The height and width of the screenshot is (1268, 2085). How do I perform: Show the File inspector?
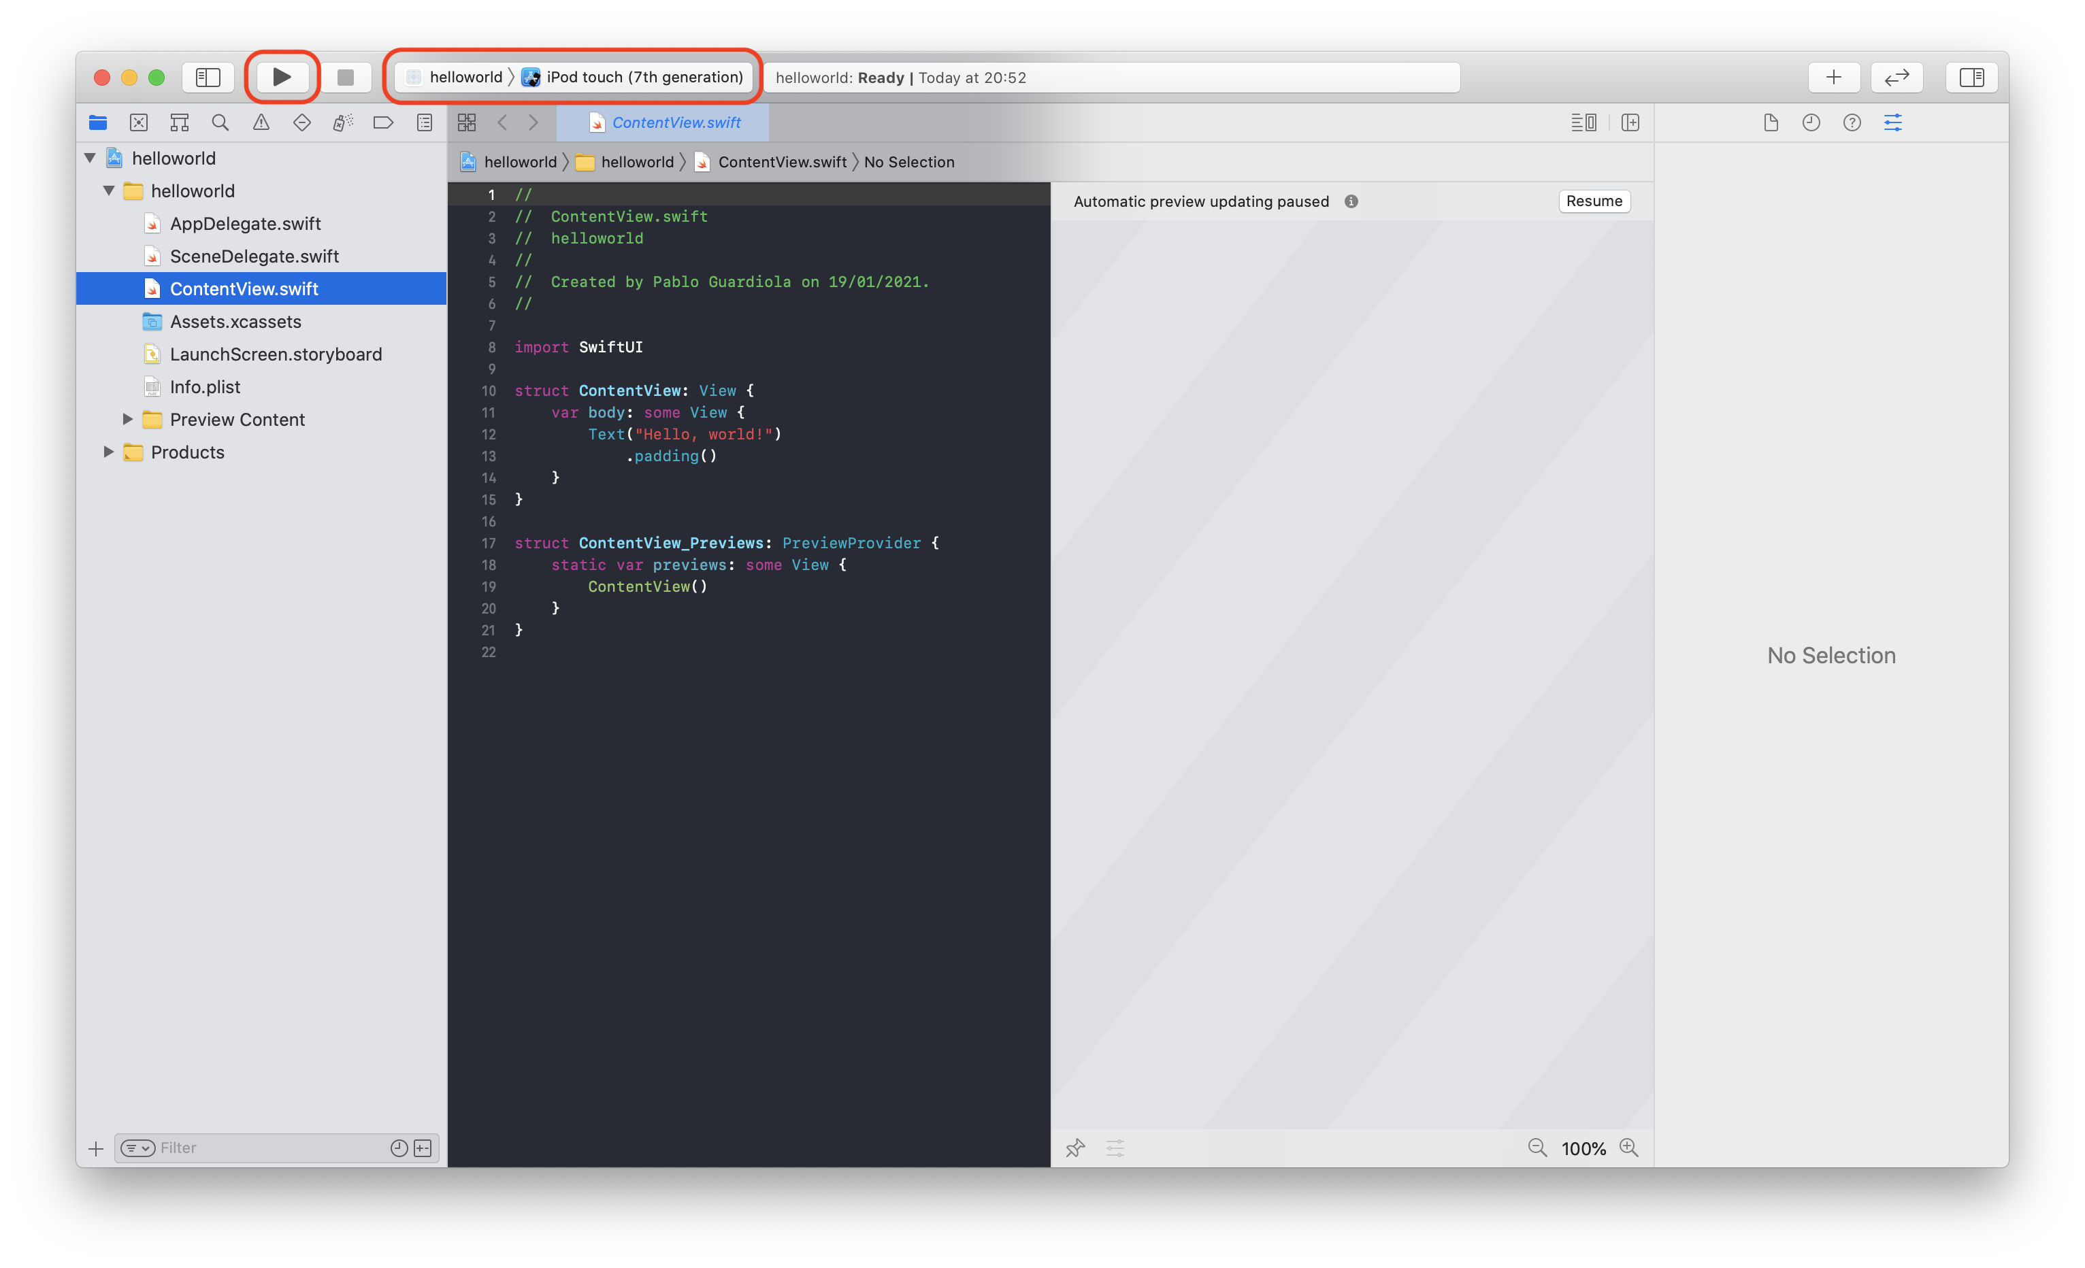click(1771, 122)
